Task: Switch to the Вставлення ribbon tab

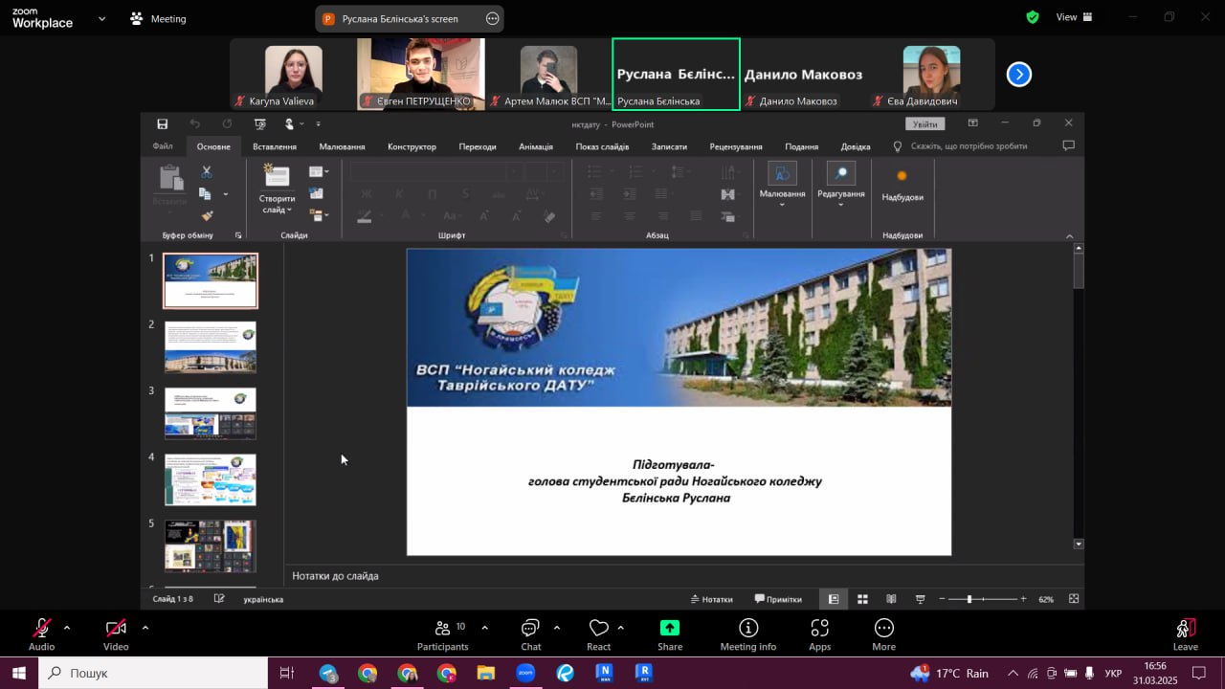Action: (275, 146)
